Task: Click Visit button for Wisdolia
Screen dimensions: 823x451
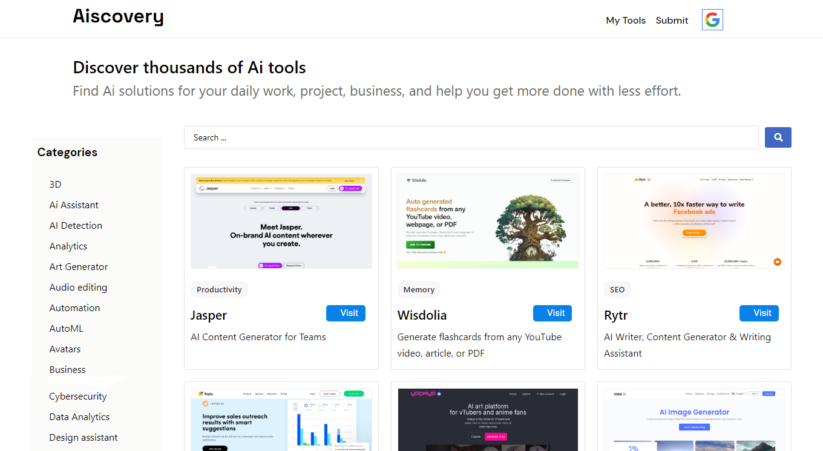Action: point(552,313)
